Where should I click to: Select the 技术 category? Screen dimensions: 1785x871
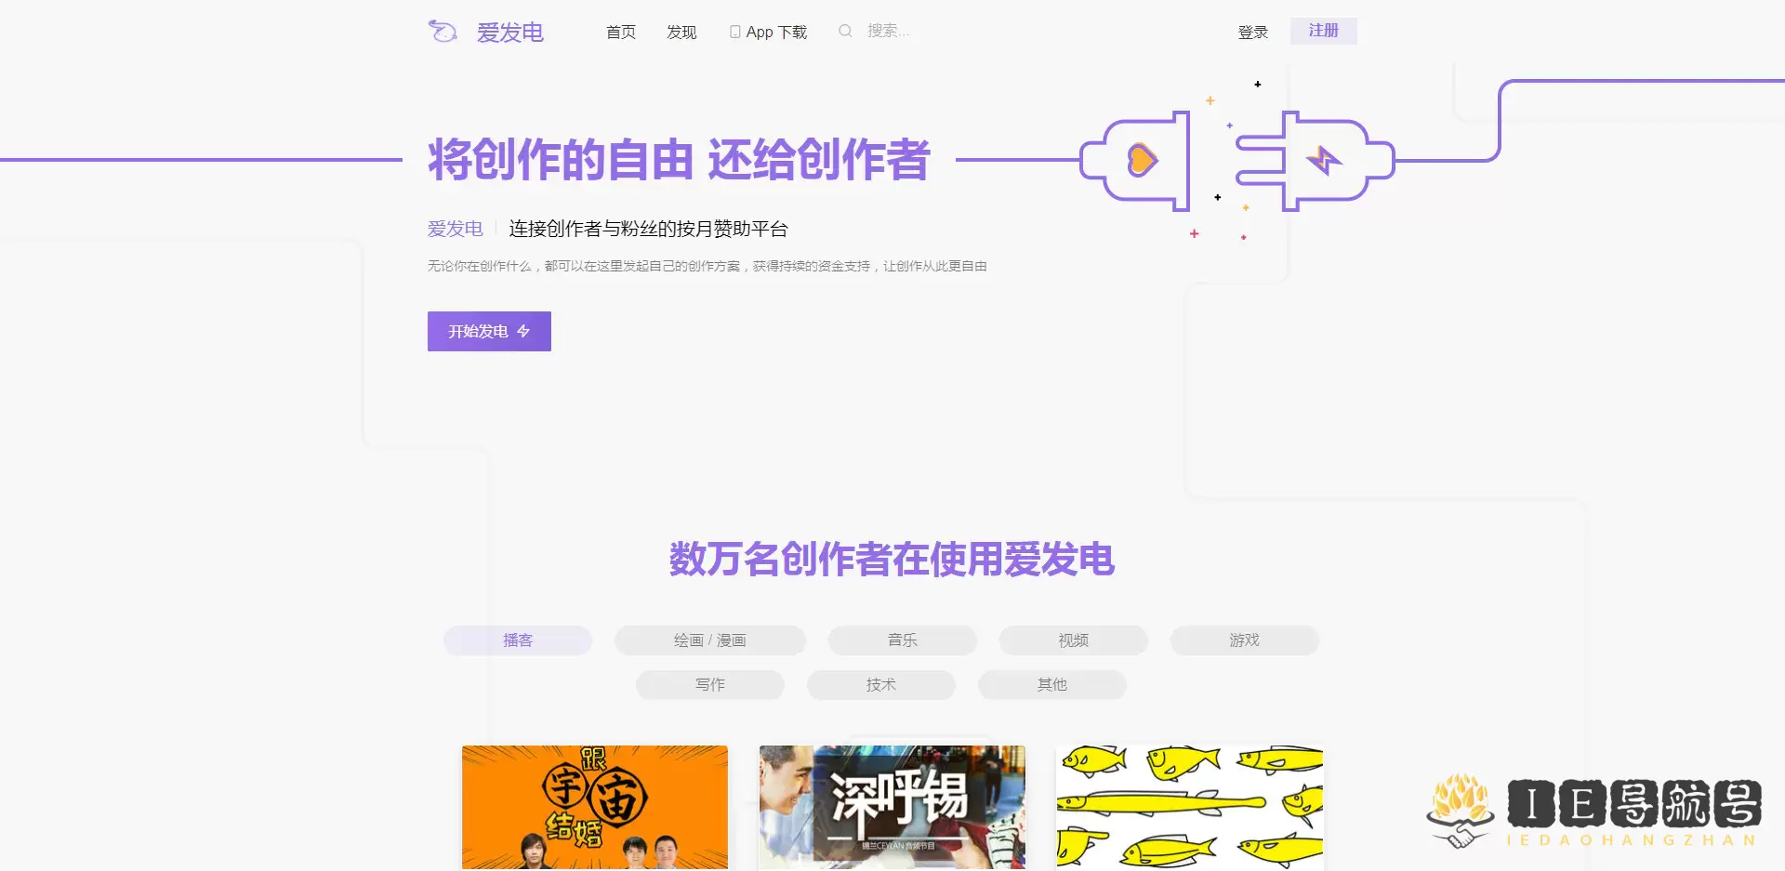click(881, 684)
